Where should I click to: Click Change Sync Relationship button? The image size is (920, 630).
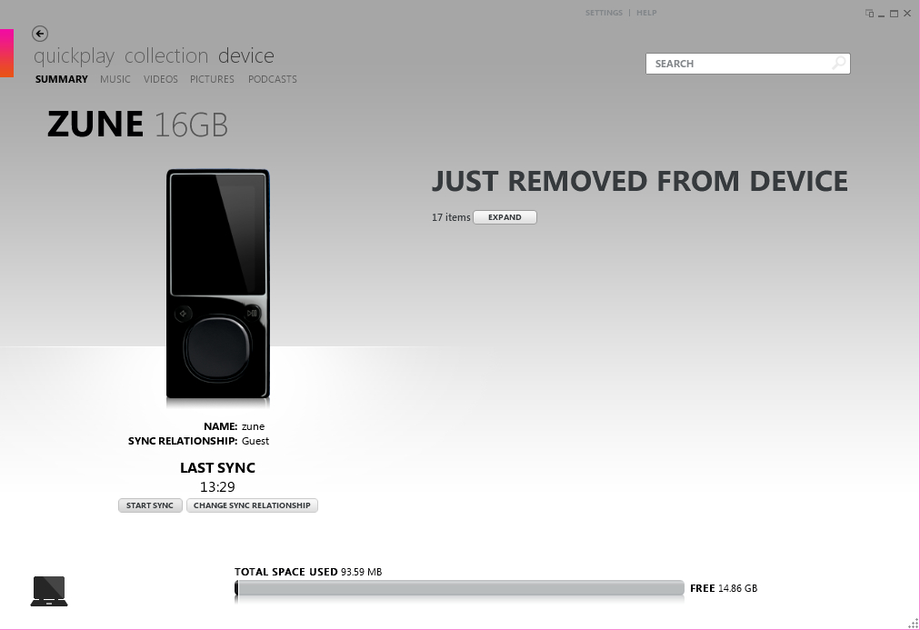coord(253,505)
